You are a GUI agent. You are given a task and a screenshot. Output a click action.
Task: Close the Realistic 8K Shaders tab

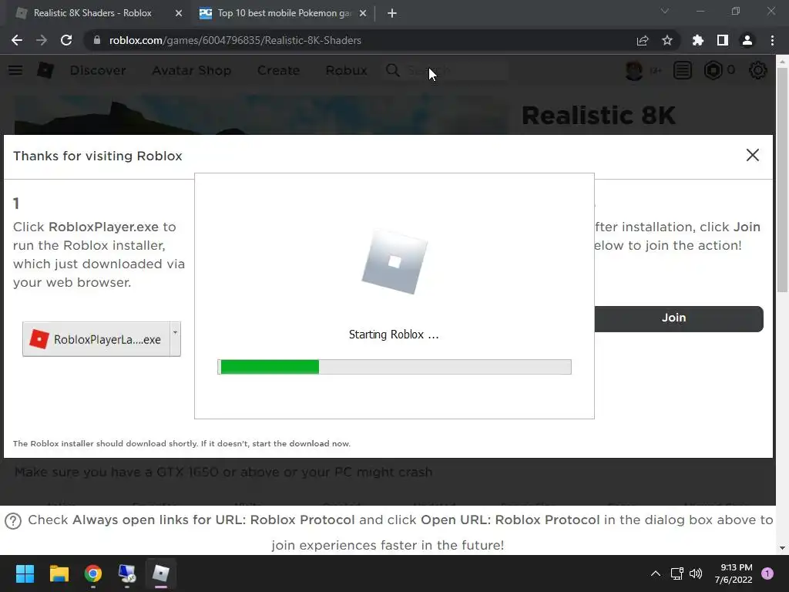click(x=179, y=13)
